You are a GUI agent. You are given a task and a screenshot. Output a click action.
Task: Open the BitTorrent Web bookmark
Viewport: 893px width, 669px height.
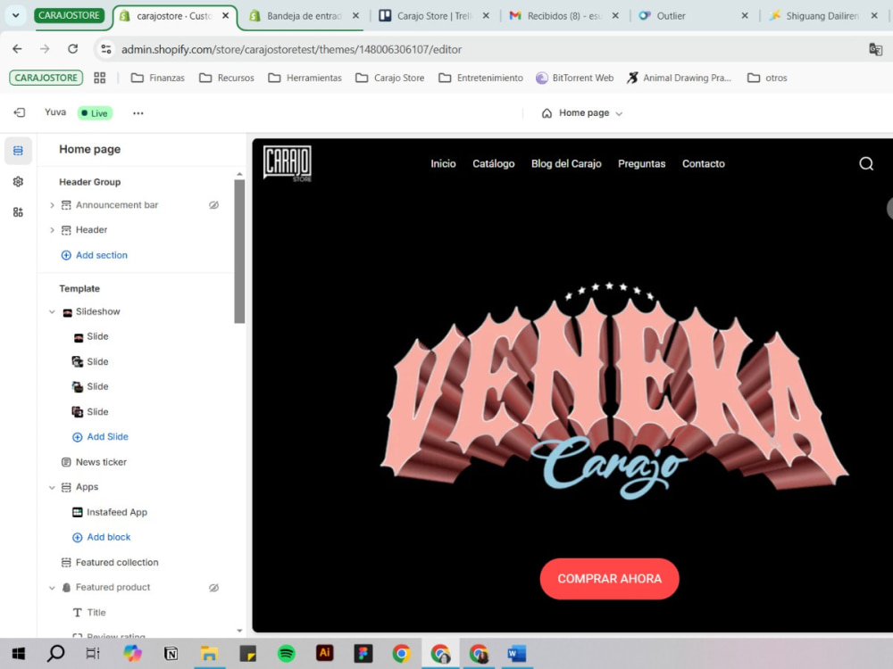[x=574, y=78]
